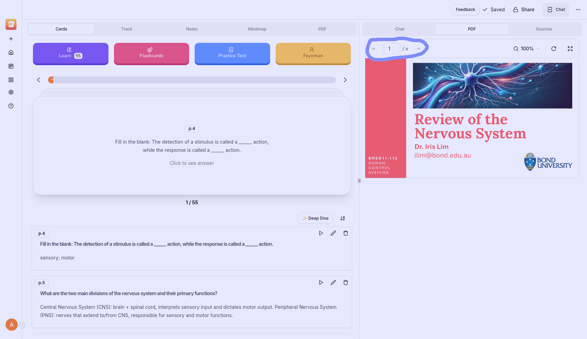Image resolution: width=587 pixels, height=339 pixels.
Task: Click the PDF page number input field
Action: tap(392, 49)
